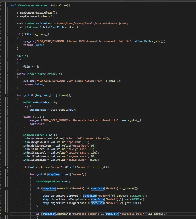Click the zindan.json path string literal

pyautogui.click(x=92, y=24)
